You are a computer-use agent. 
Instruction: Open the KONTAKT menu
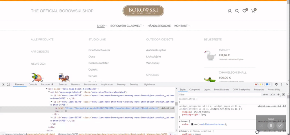[181, 26]
